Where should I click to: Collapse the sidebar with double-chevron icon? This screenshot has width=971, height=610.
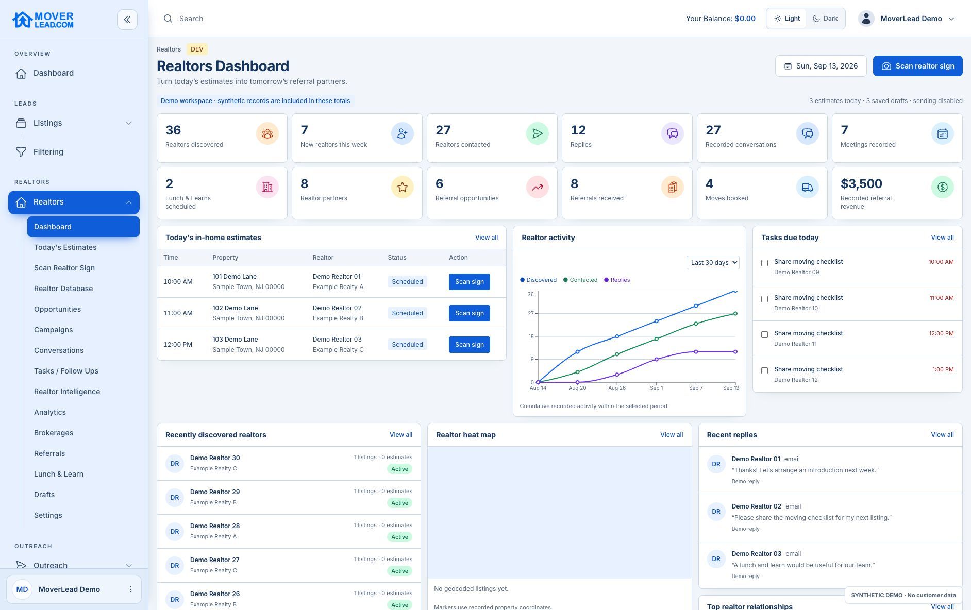(x=127, y=20)
